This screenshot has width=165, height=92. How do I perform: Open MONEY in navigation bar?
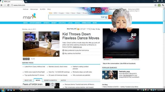click(x=54, y=23)
